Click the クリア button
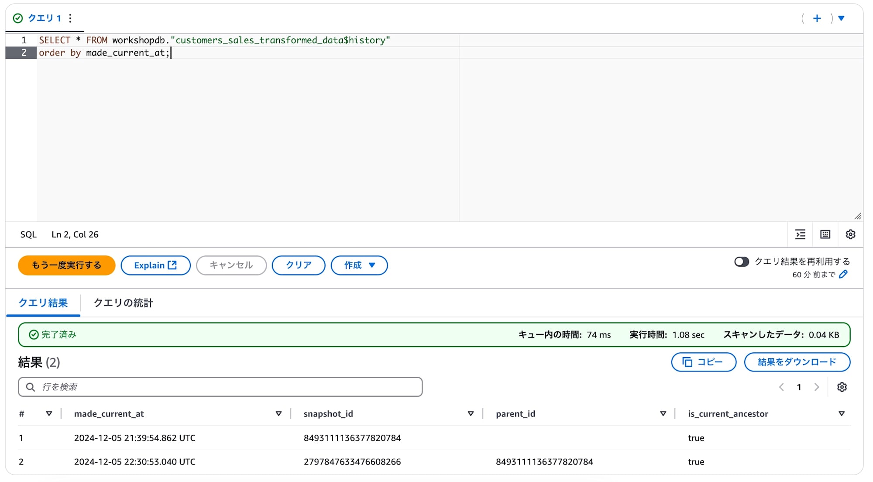The height and width of the screenshot is (482, 873). pyautogui.click(x=299, y=265)
